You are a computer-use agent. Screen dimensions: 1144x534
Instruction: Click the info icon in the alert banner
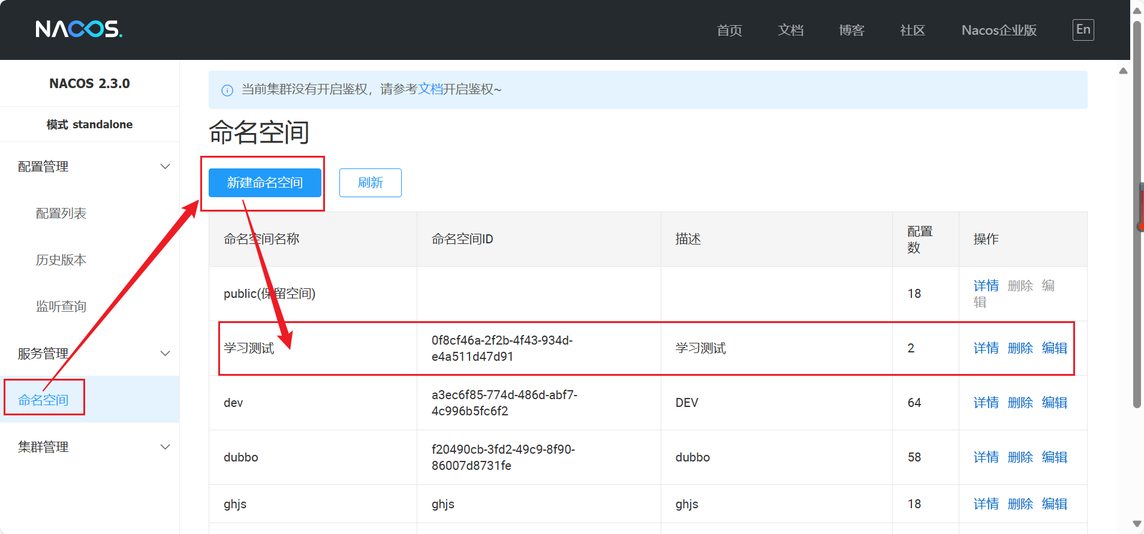pyautogui.click(x=227, y=90)
